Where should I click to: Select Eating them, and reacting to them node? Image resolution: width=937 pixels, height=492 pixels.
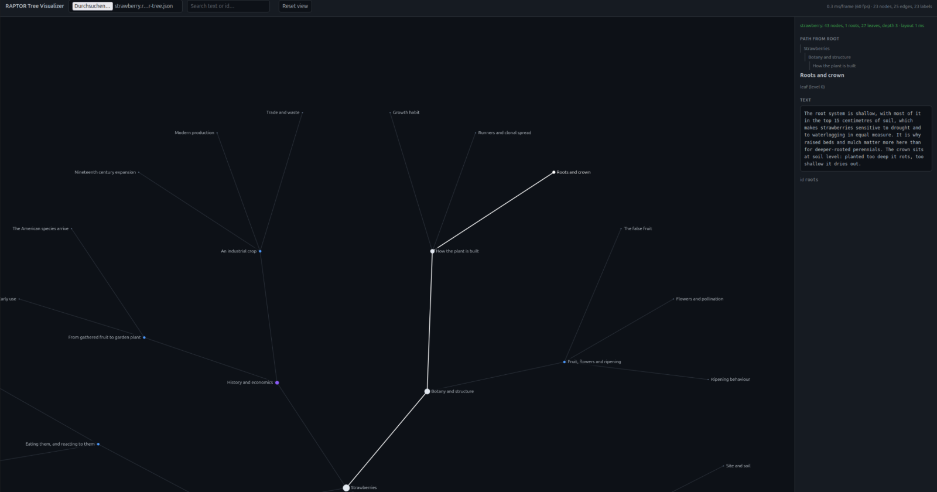[x=98, y=444]
